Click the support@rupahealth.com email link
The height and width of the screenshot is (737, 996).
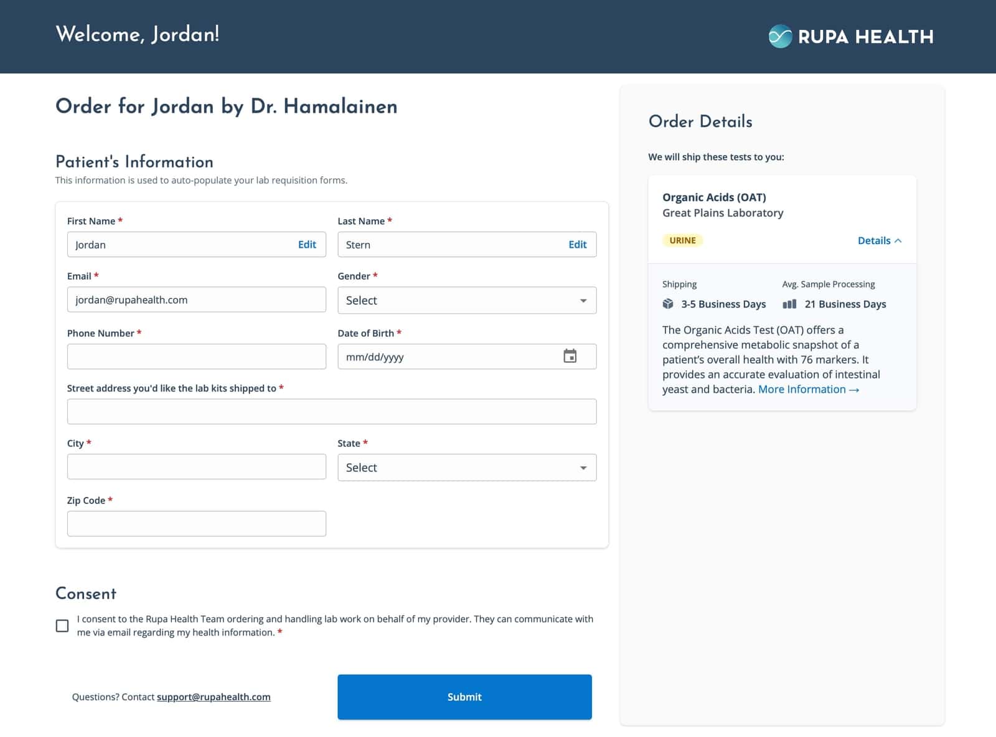[x=214, y=697]
